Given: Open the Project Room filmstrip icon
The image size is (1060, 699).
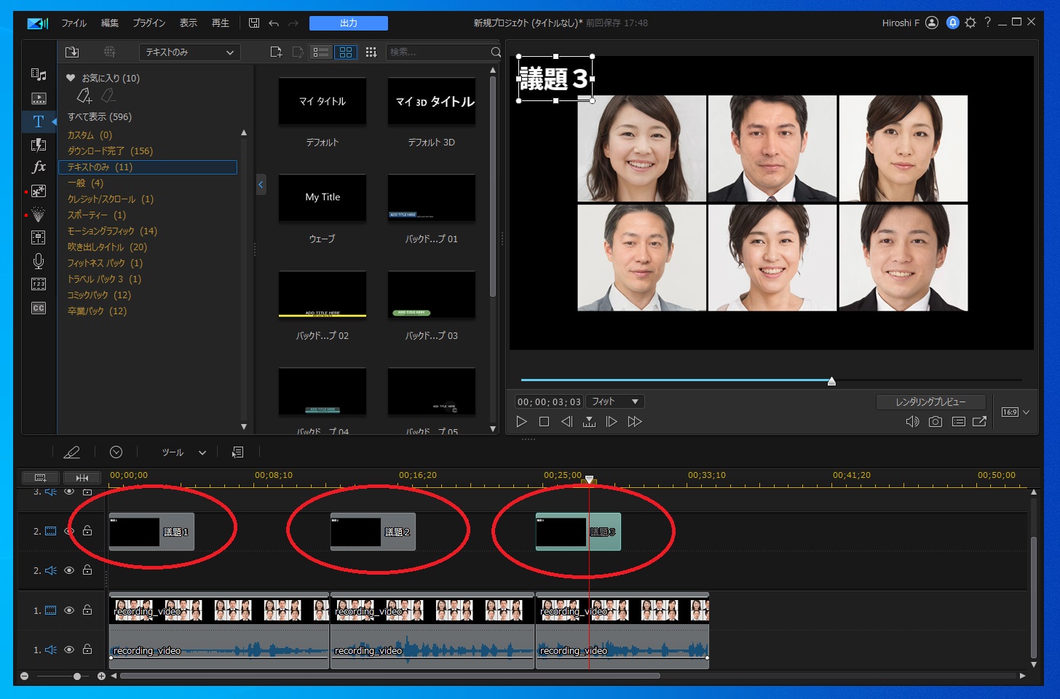Looking at the screenshot, I should (x=39, y=98).
